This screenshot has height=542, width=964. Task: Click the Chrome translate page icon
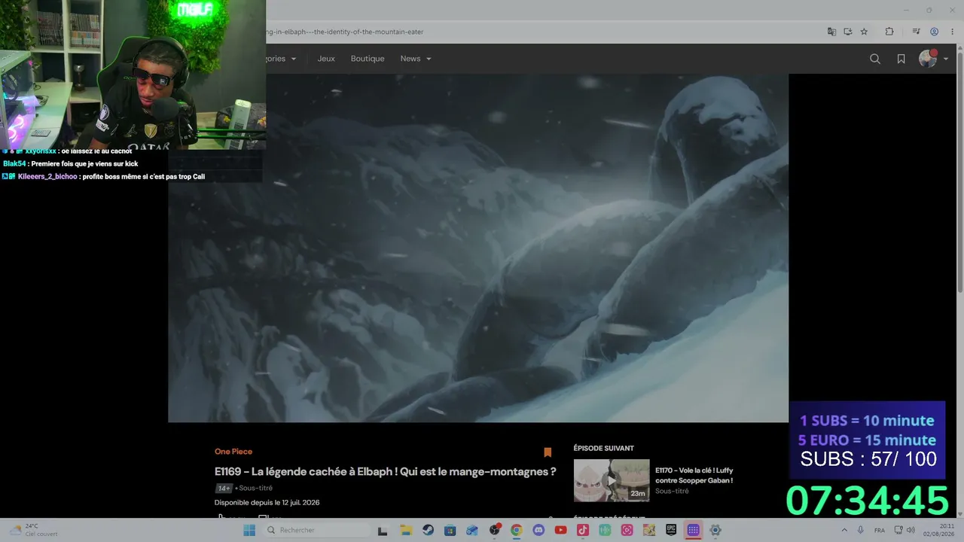coord(831,32)
